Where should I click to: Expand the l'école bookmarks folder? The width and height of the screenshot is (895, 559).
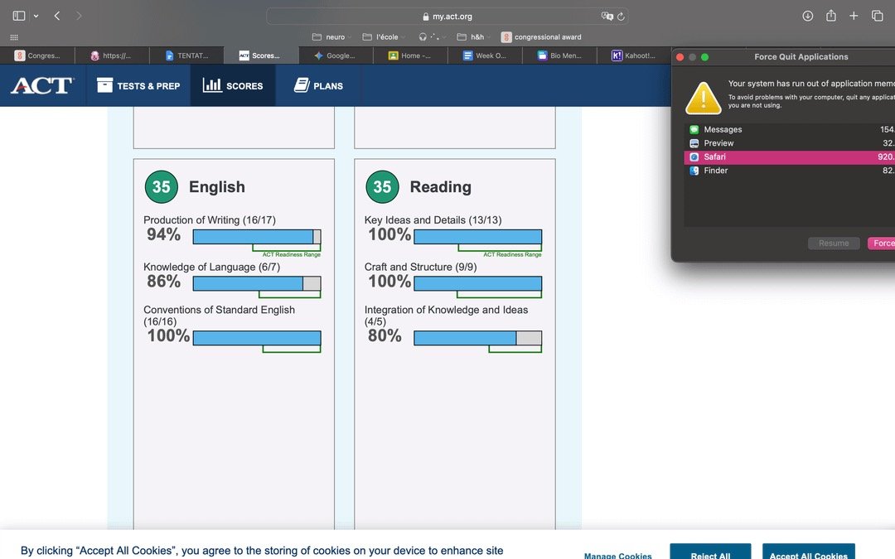[x=384, y=37]
